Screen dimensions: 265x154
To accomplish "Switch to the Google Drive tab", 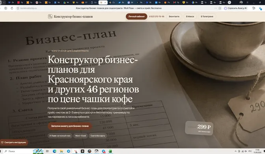I will pos(66,2).
